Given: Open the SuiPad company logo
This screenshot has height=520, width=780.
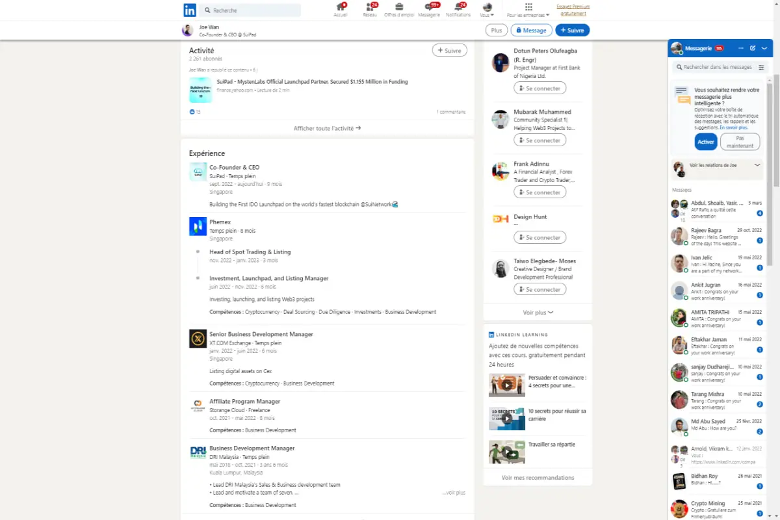Looking at the screenshot, I should click(198, 172).
